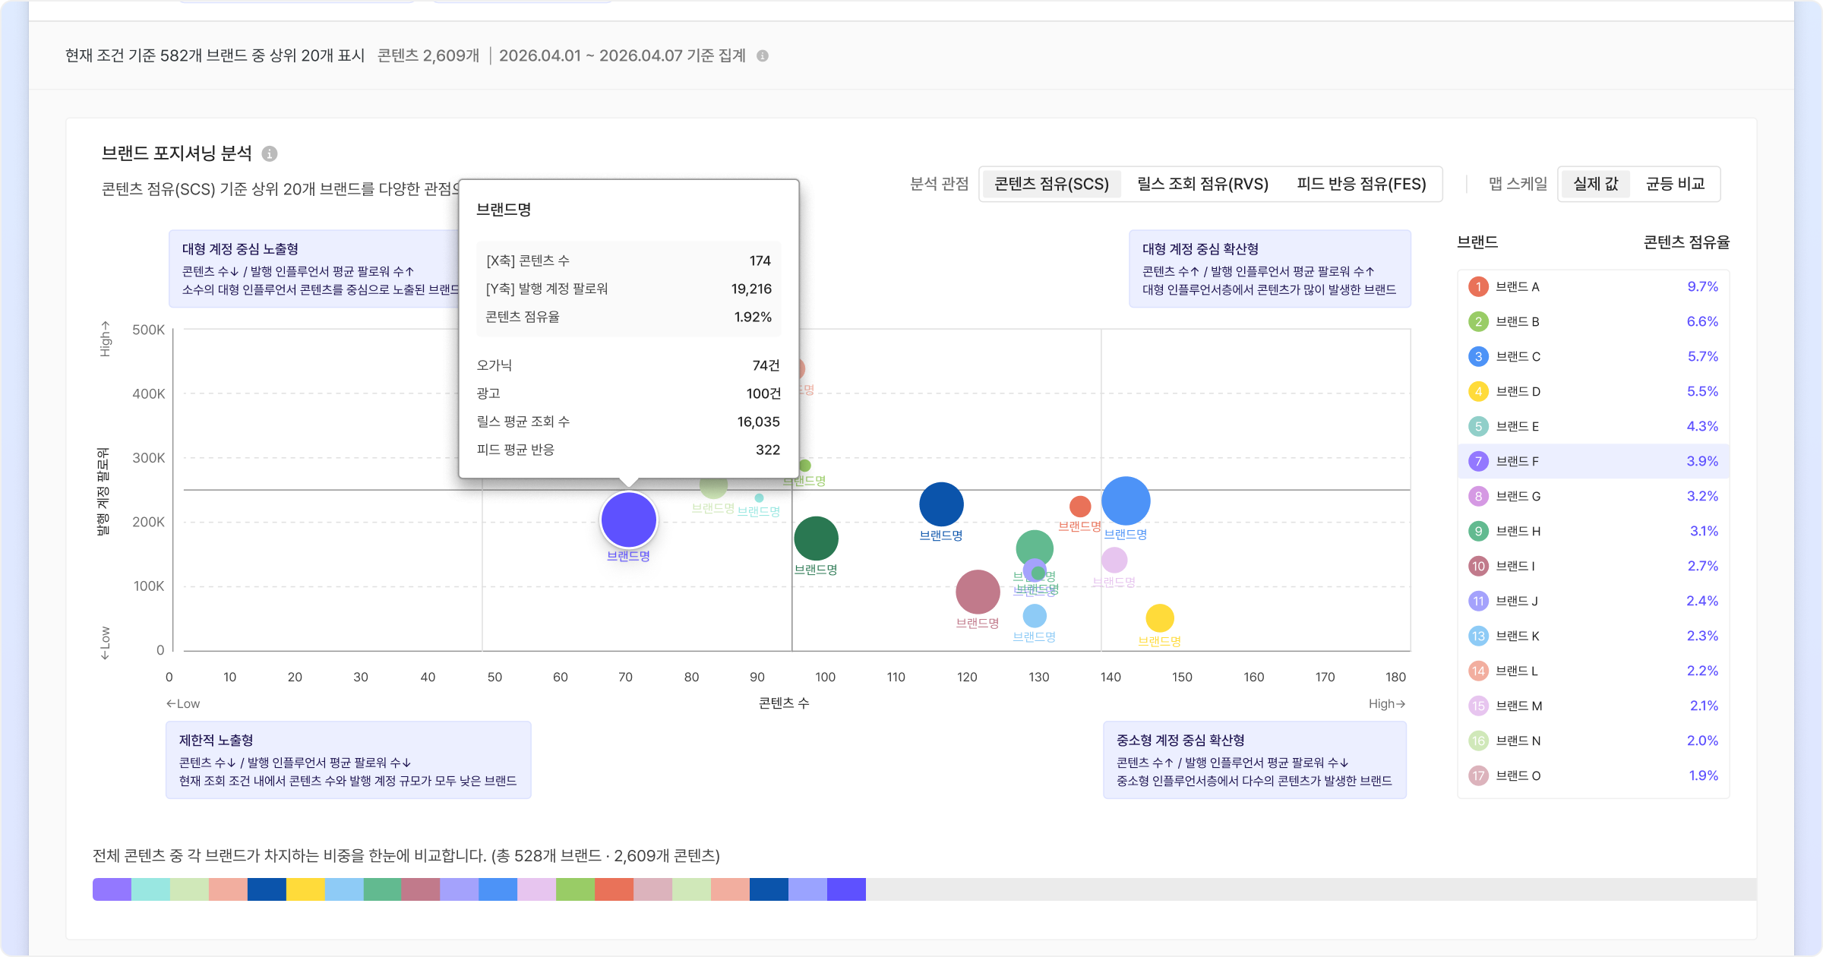The image size is (1823, 957).
Task: Click the blue number 3 badge for 브랜드 C
Action: (1478, 357)
